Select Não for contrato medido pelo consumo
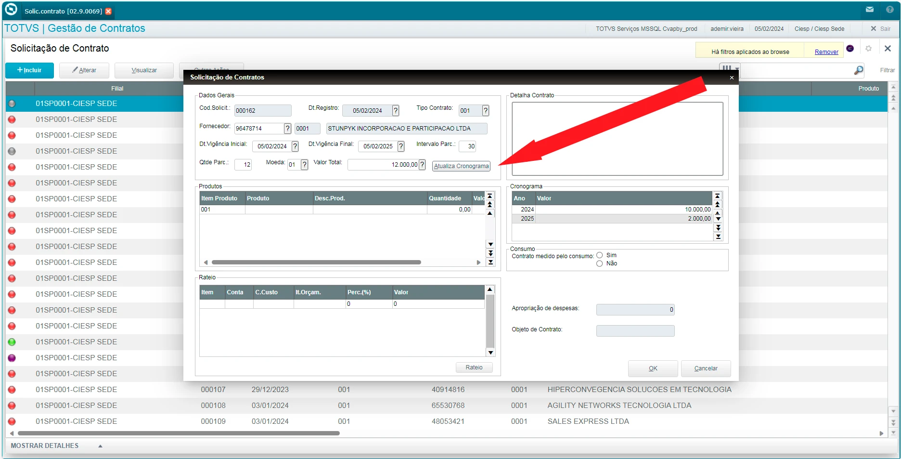Screen dimensions: 901x459 [x=600, y=263]
